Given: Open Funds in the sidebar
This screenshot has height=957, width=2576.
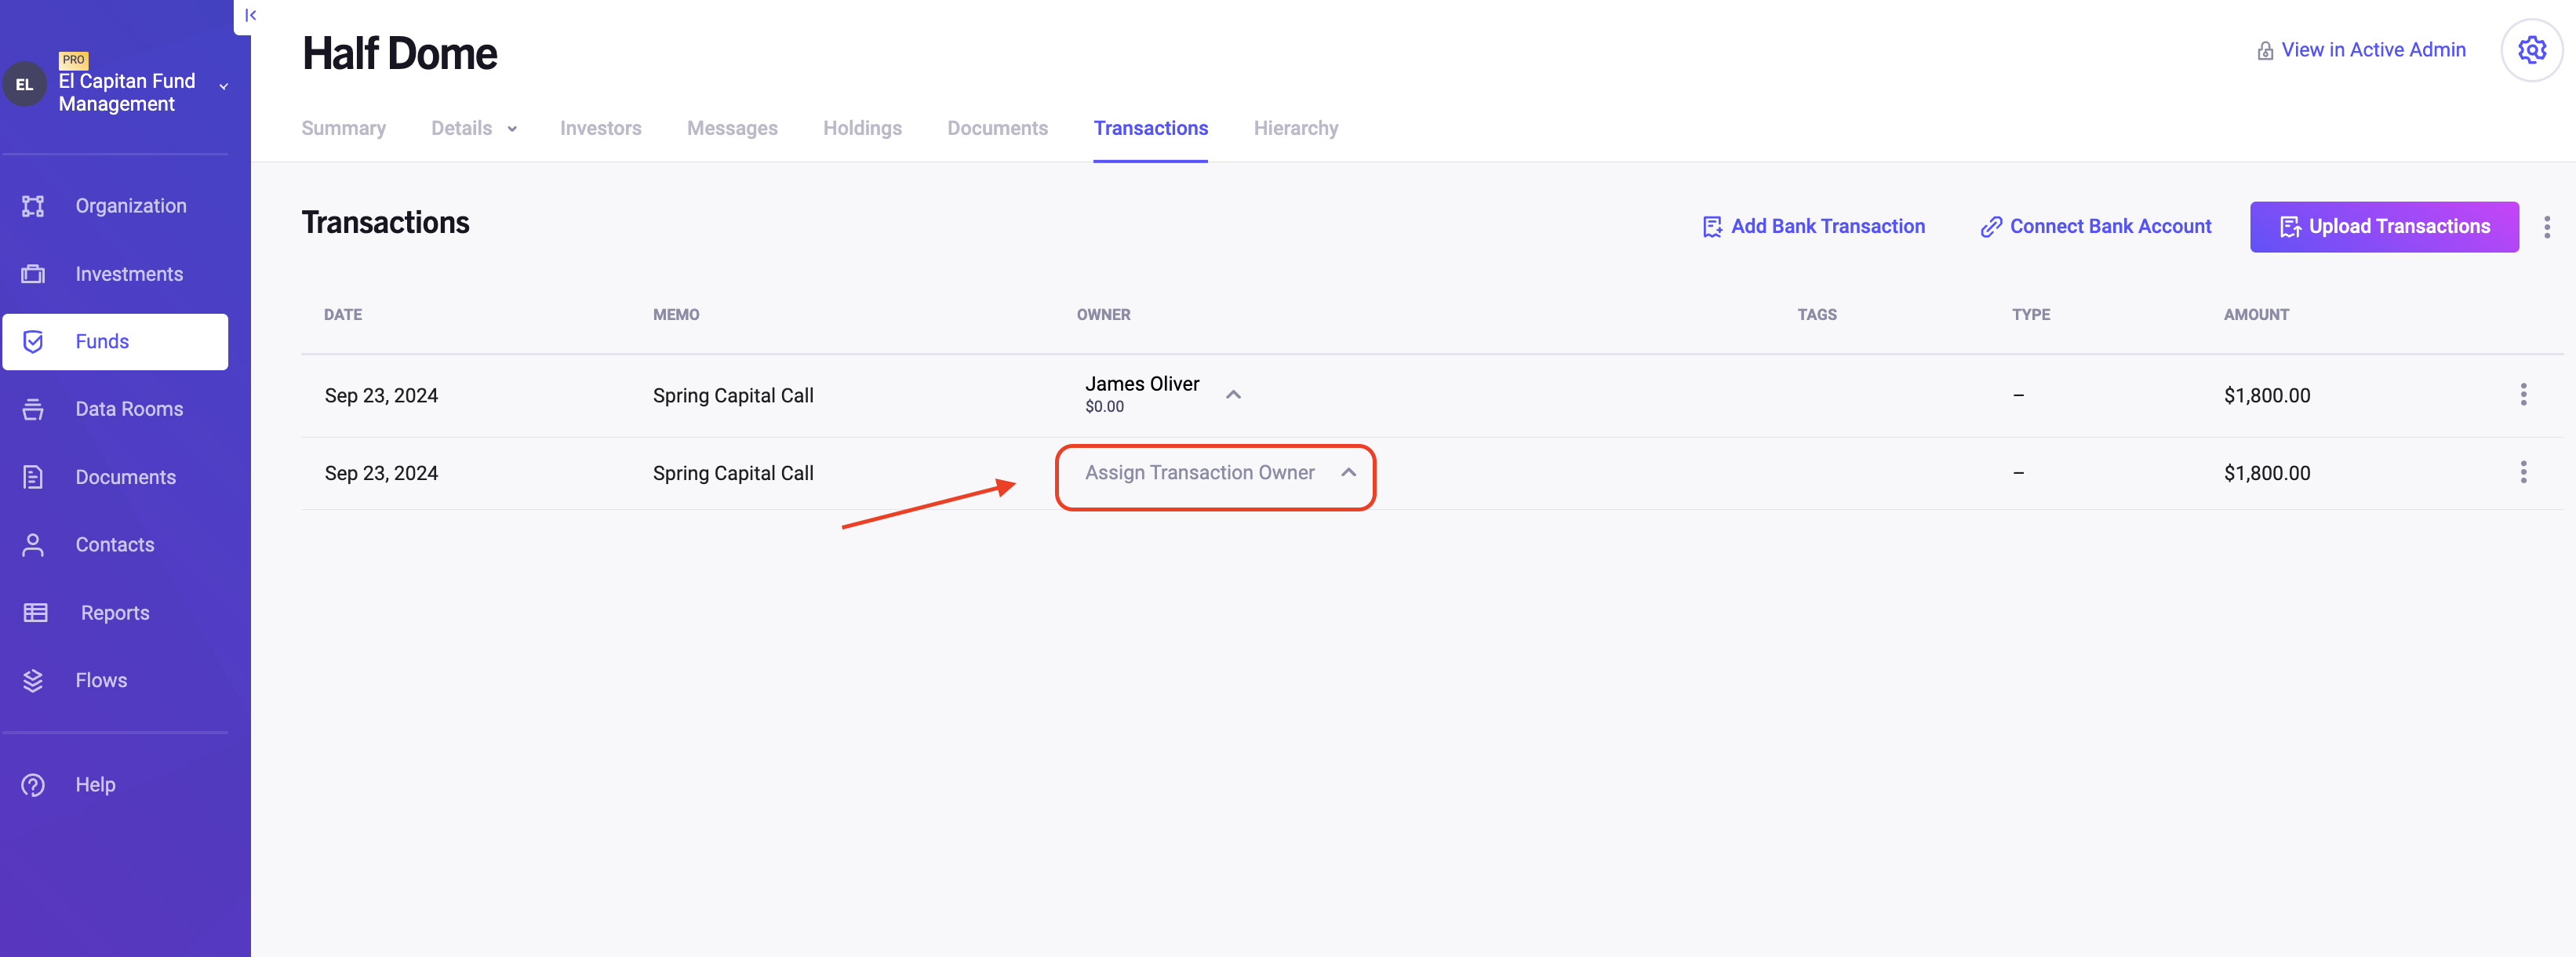Looking at the screenshot, I should pos(115,342).
